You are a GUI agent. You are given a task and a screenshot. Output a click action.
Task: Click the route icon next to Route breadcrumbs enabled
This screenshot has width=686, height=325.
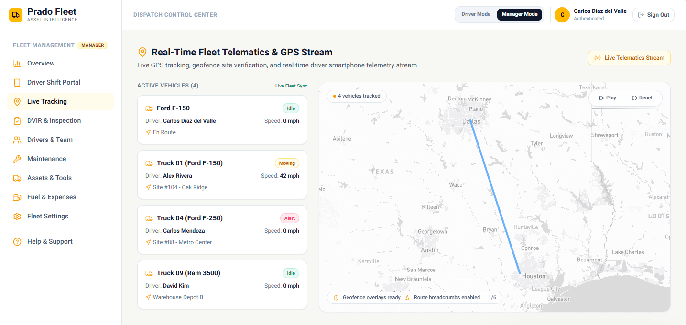click(408, 297)
